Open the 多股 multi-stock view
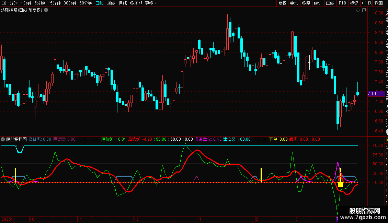This screenshot has width=388, height=223. point(306,3)
